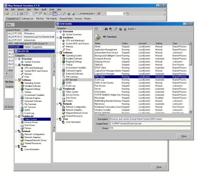Open the main toolbar combo box arrow

[x=124, y=14]
